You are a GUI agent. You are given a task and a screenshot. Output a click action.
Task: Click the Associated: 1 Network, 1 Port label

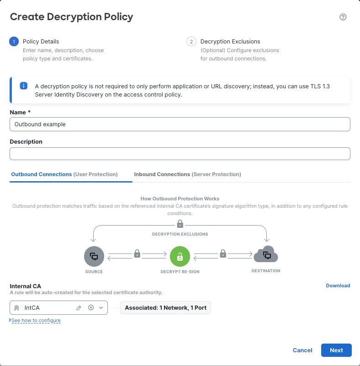(x=165, y=307)
